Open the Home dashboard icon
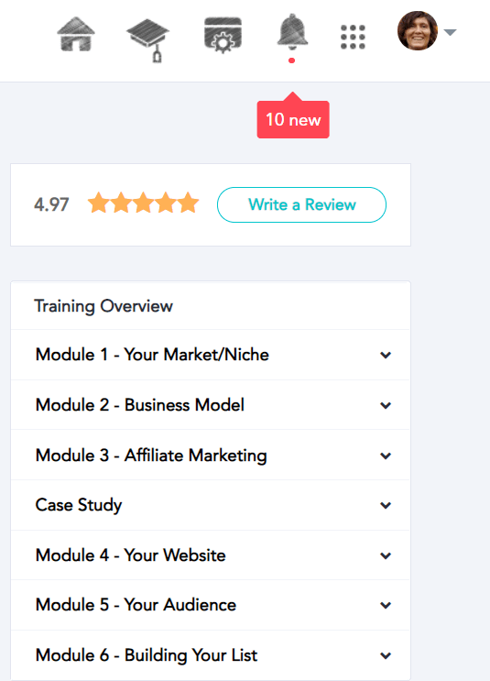490x681 pixels. point(76,34)
